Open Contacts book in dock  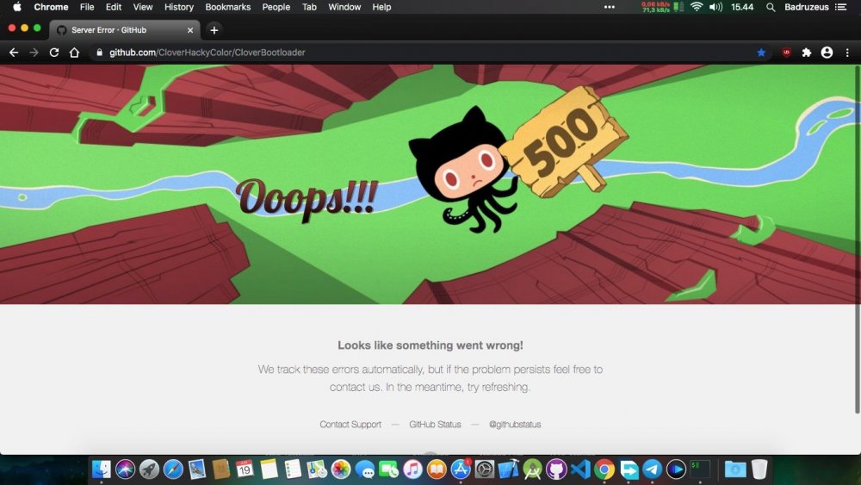tap(220, 469)
